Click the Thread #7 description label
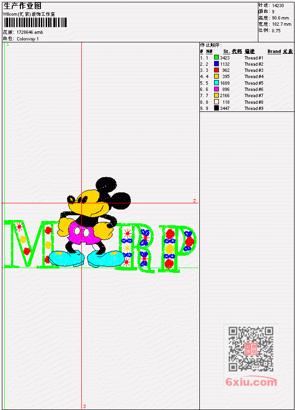Viewport: 295px width, 410px height. [254, 96]
